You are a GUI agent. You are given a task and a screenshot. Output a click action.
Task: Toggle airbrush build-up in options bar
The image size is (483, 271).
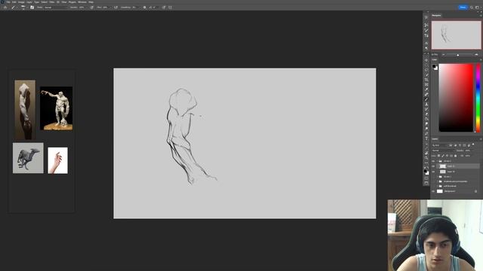coord(115,8)
